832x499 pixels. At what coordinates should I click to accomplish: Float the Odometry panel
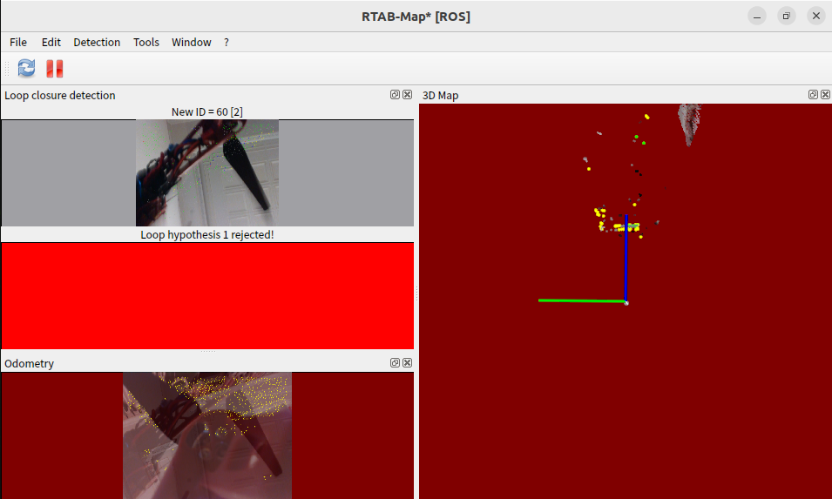pyautogui.click(x=395, y=363)
